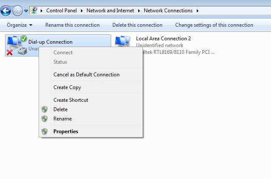Screen dimensions: 271x179
Task: Choose Create Shortcut in context menu
Action: point(71,100)
